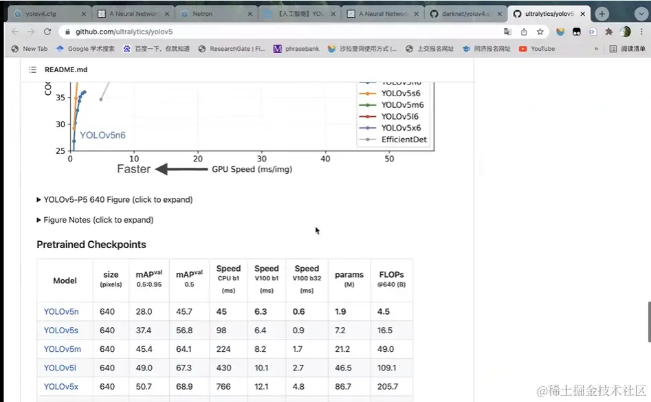Viewport: 651px width, 402px height.
Task: Open the 同济报名网址 bookmark
Action: [x=486, y=49]
